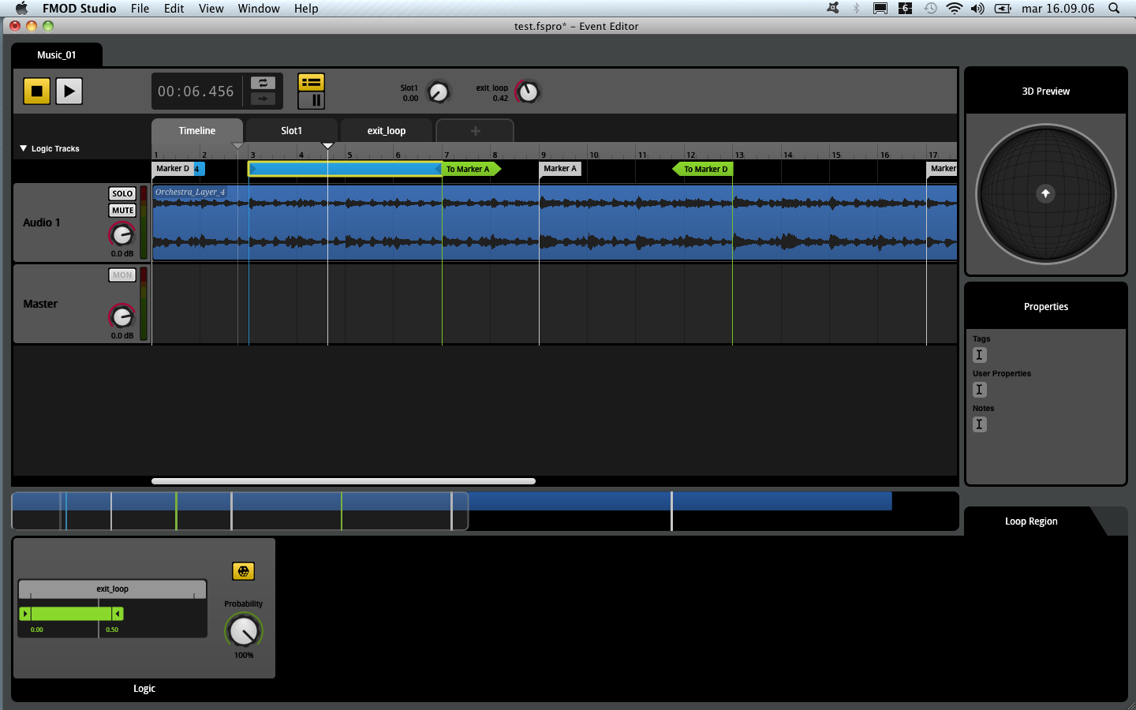Click the Wi-Fi status icon
The width and height of the screenshot is (1136, 710).
[x=955, y=9]
